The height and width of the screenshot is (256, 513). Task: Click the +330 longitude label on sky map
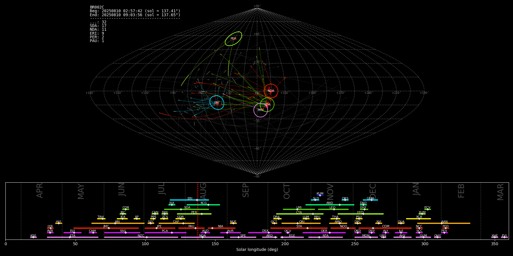pos(284,93)
